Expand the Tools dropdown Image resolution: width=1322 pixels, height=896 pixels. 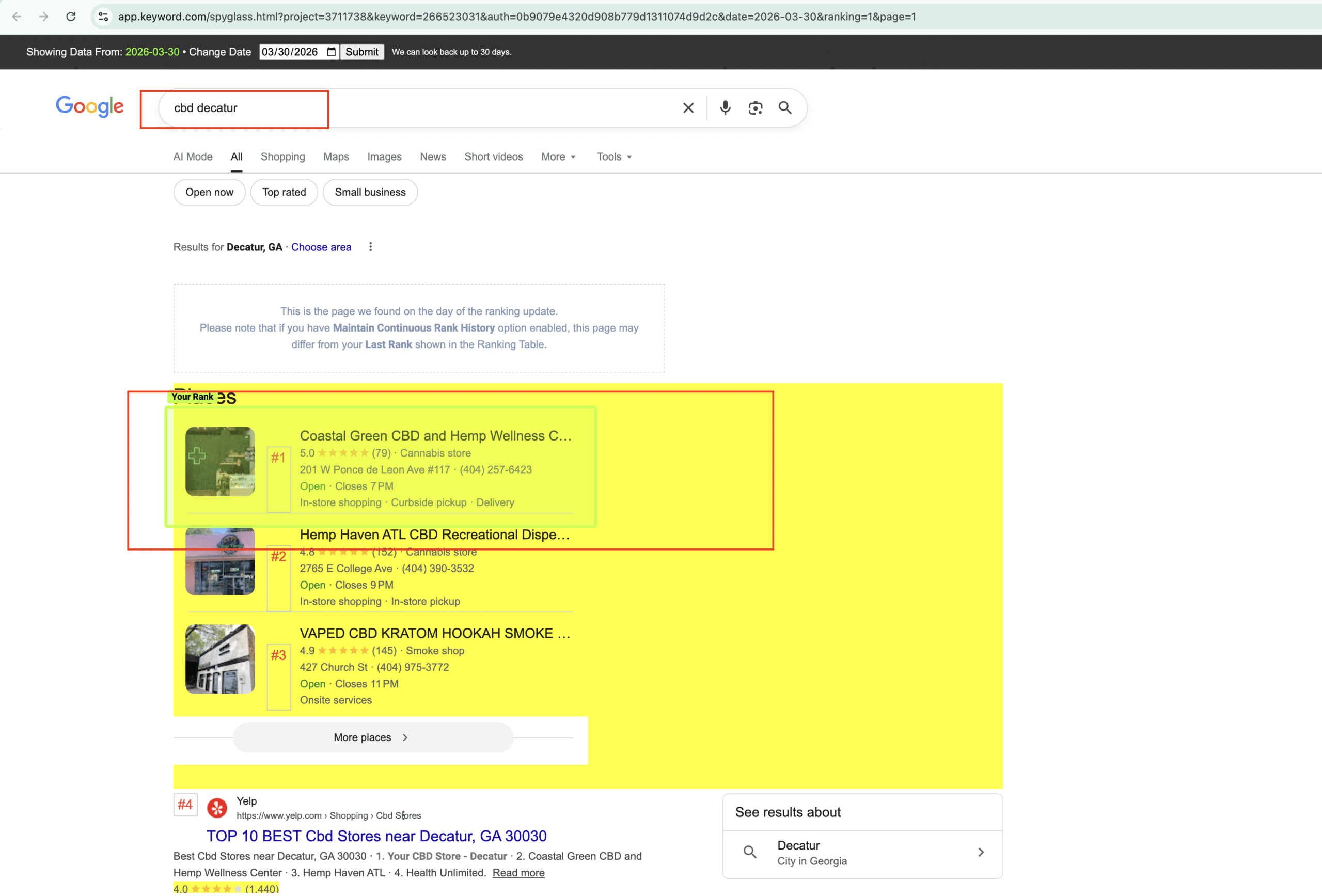pyautogui.click(x=613, y=156)
